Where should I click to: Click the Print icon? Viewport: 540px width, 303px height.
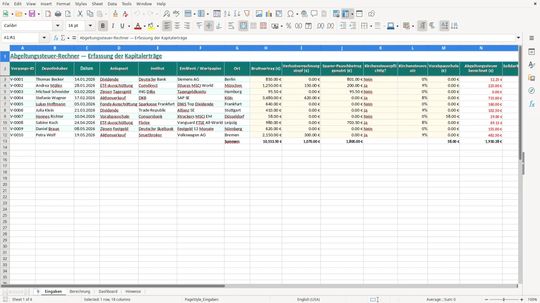pyautogui.click(x=58, y=14)
